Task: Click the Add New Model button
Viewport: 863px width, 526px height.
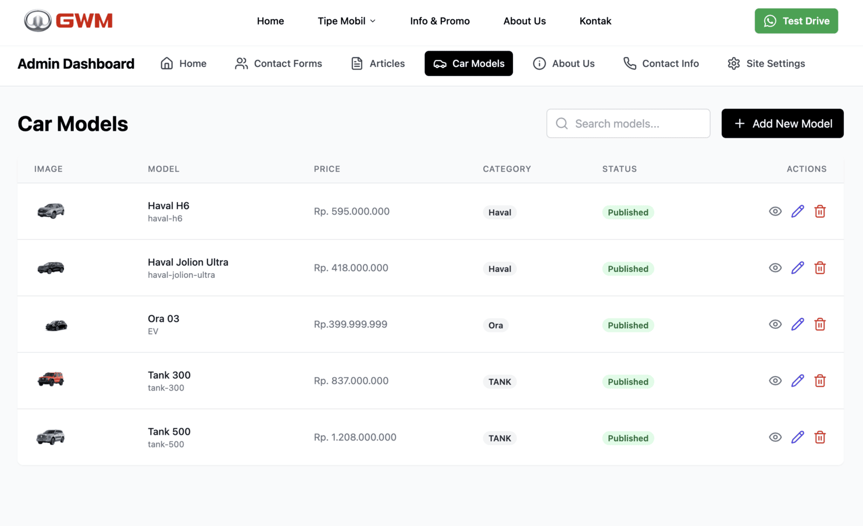Action: [782, 123]
